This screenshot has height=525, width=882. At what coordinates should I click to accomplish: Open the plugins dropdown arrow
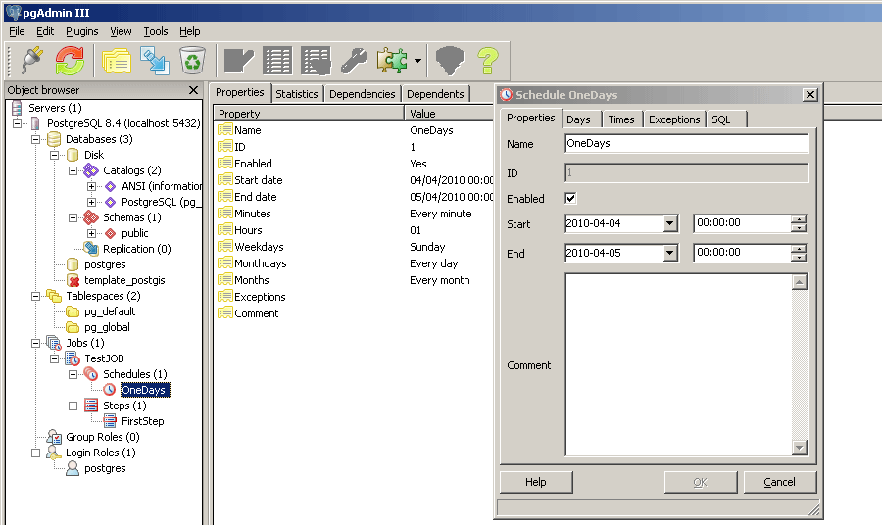417,61
